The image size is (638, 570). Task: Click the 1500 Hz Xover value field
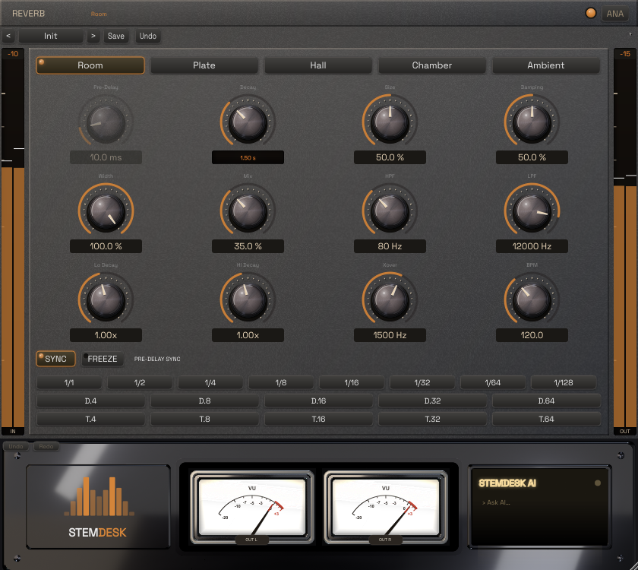390,335
